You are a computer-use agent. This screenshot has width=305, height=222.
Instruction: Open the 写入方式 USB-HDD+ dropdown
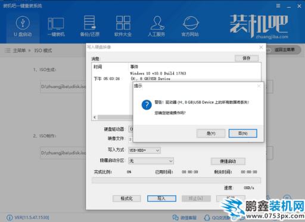tap(144, 150)
